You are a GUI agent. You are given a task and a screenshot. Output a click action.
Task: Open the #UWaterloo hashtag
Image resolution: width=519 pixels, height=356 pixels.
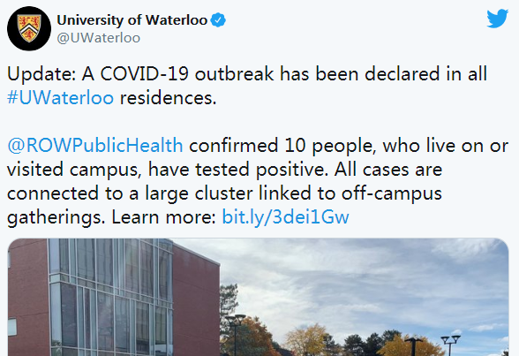pos(60,98)
